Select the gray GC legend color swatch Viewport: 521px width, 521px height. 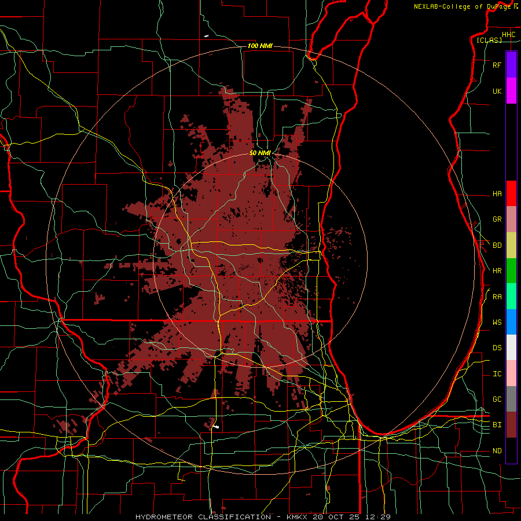pyautogui.click(x=511, y=399)
